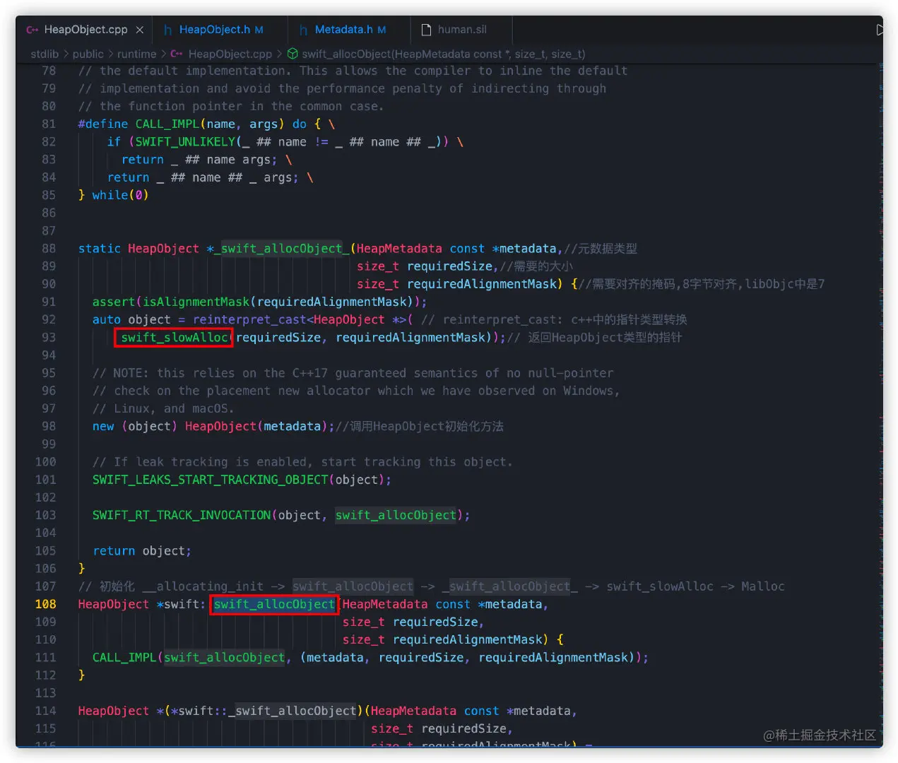The image size is (898, 763).
Task: Click the symbol cube icon in breadcrumb
Action: [x=292, y=54]
